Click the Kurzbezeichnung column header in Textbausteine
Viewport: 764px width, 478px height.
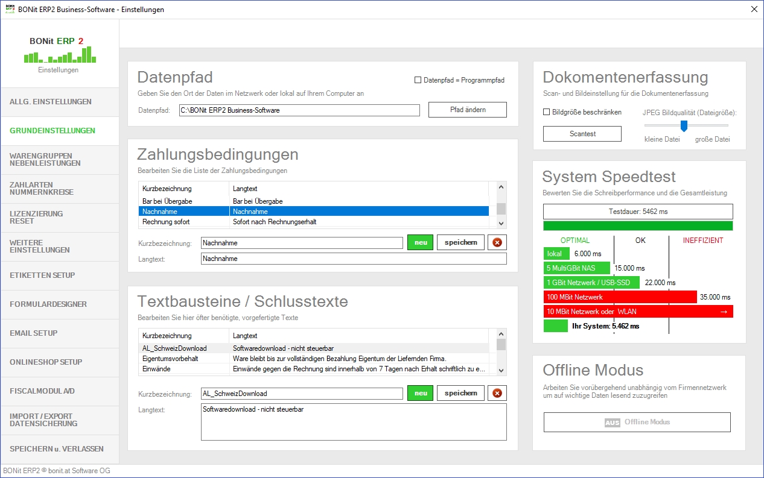183,336
